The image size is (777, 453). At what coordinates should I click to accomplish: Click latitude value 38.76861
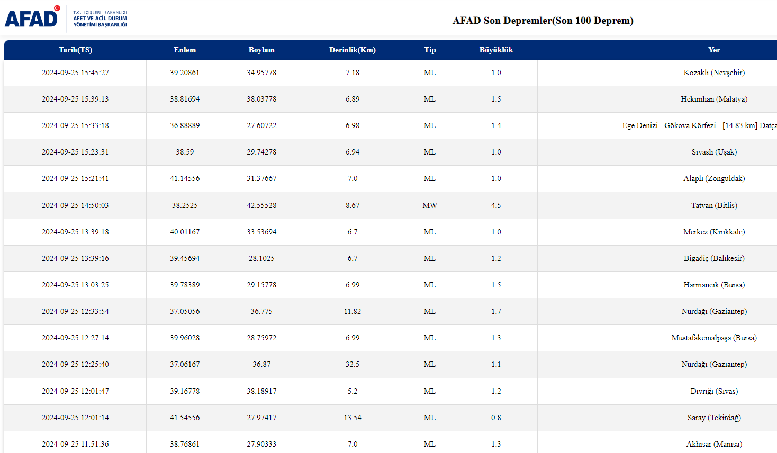[x=185, y=444]
